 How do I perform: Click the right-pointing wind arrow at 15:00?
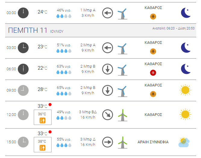click(108, 142)
